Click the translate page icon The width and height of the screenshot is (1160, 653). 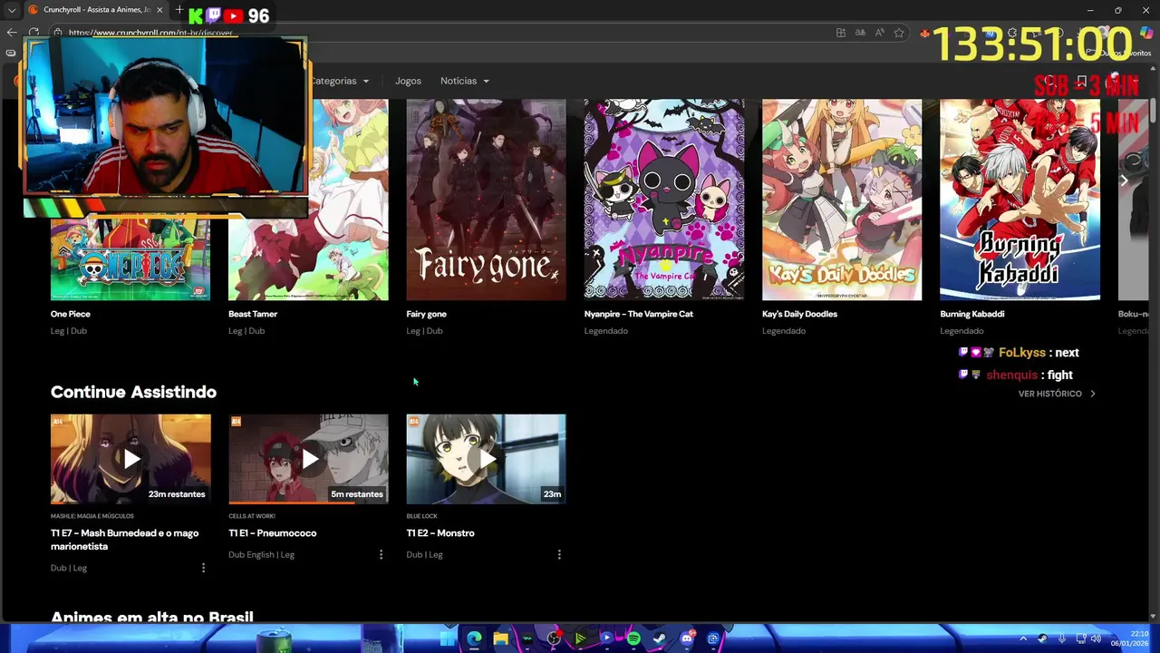click(x=860, y=33)
